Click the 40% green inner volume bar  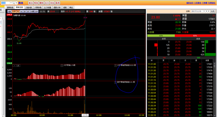coord(161,36)
